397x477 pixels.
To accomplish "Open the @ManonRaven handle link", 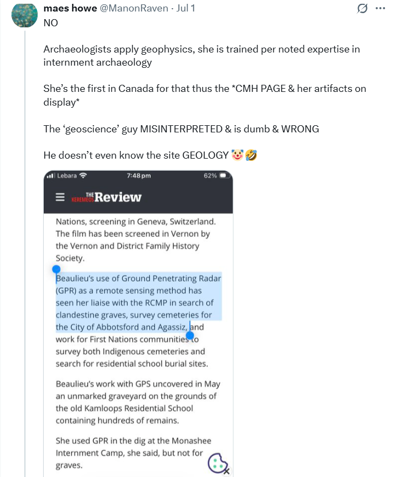I will point(134,8).
